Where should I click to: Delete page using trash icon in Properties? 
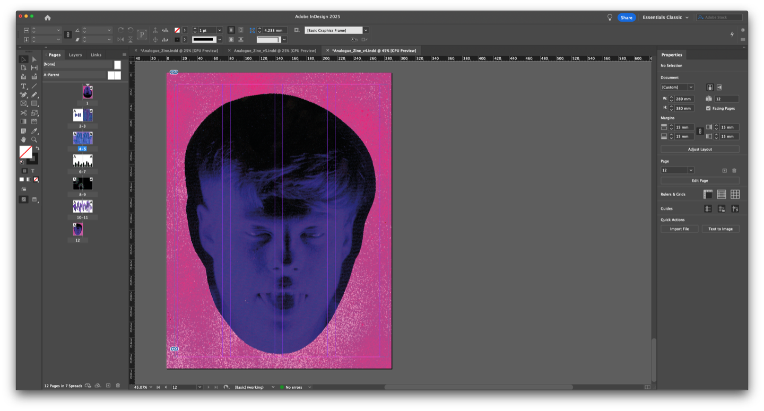click(x=734, y=170)
